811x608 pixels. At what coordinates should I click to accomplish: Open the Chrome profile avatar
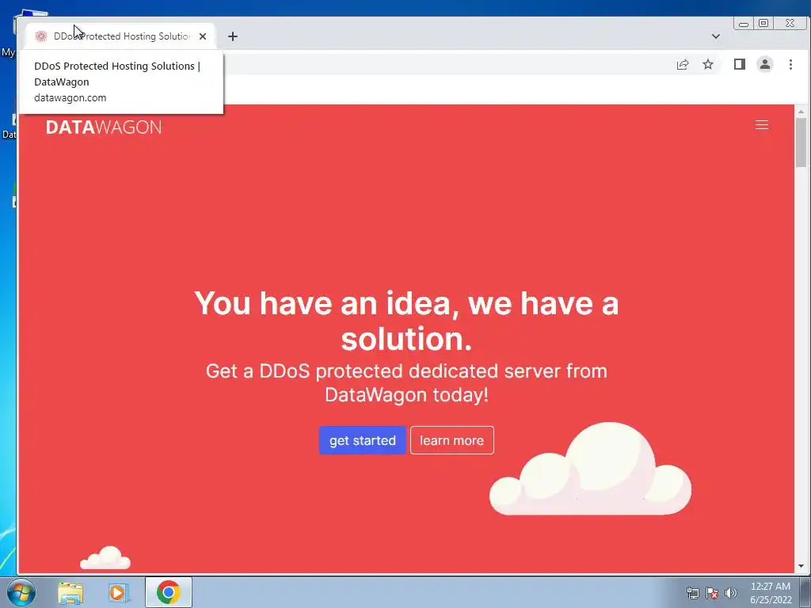765,64
